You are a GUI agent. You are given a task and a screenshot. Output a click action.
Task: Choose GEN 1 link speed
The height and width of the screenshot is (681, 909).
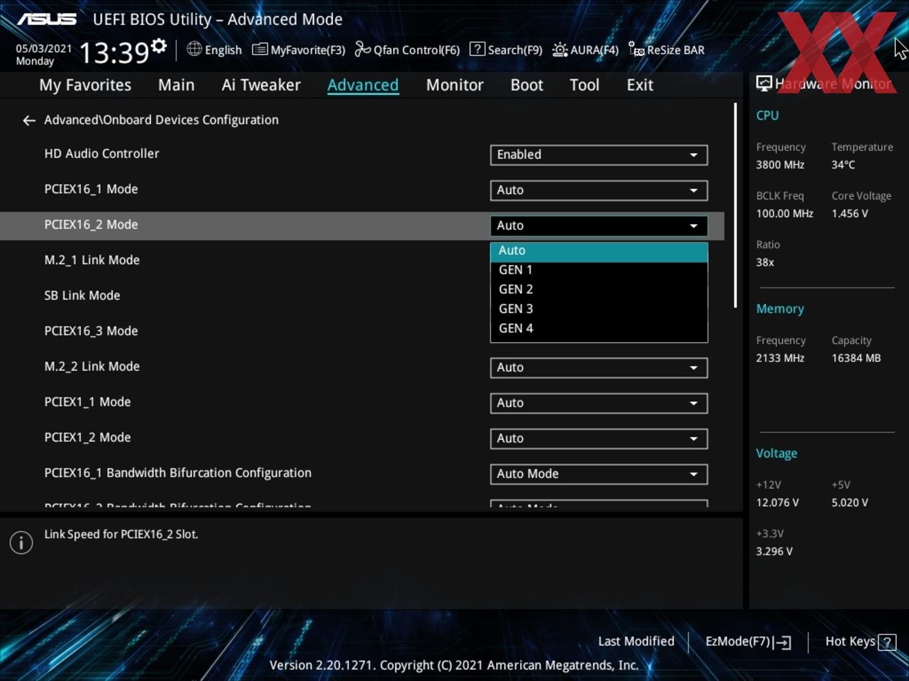coord(599,270)
